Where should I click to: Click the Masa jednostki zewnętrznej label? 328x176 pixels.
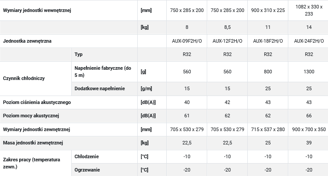33,143
